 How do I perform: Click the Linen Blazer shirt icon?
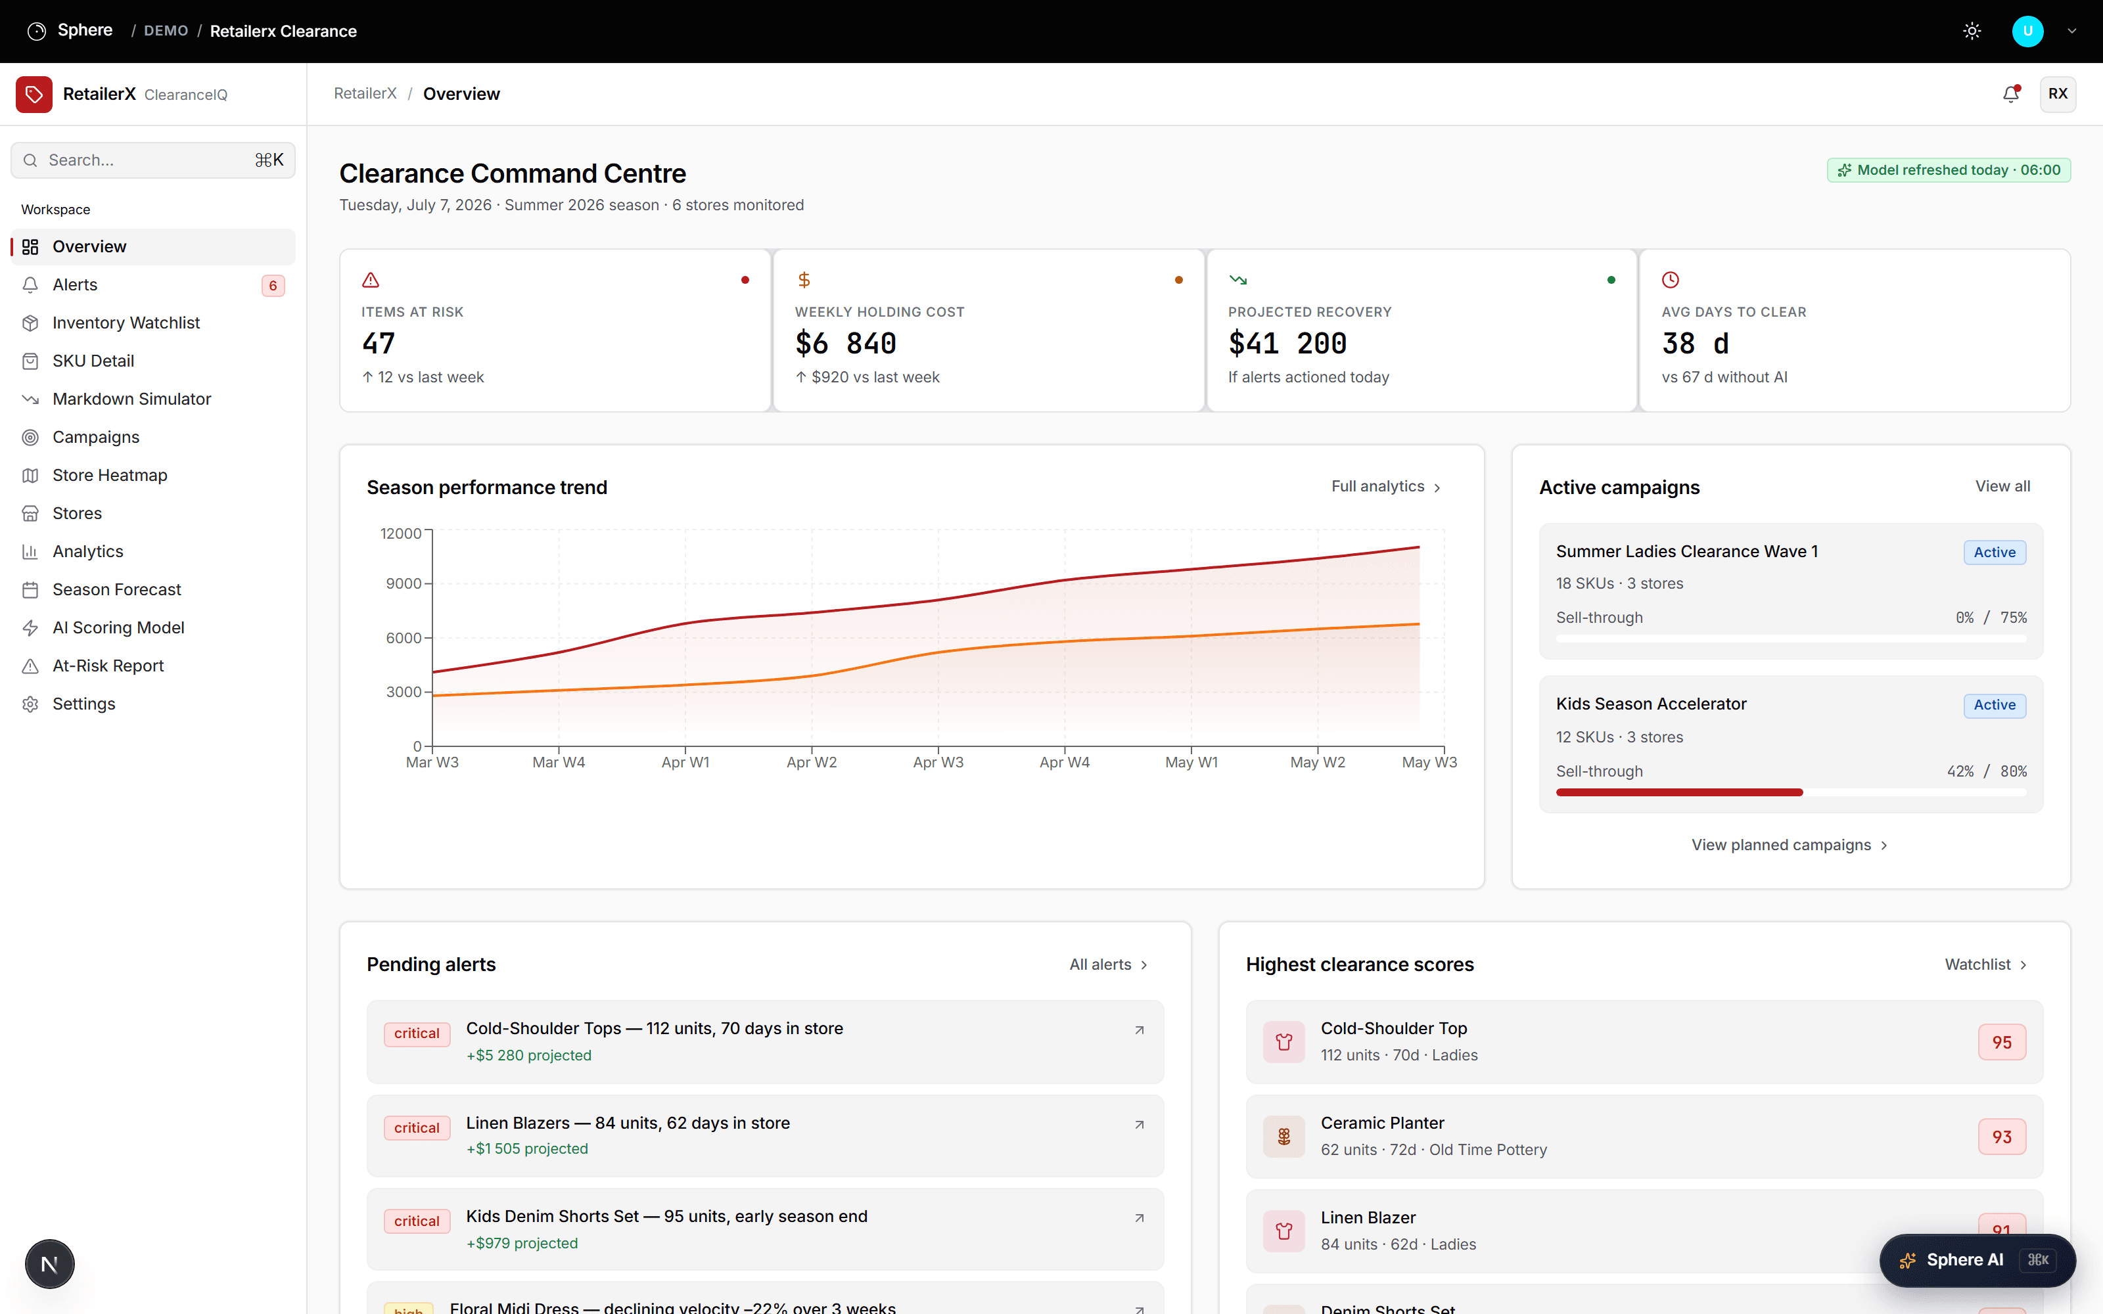pos(1283,1231)
